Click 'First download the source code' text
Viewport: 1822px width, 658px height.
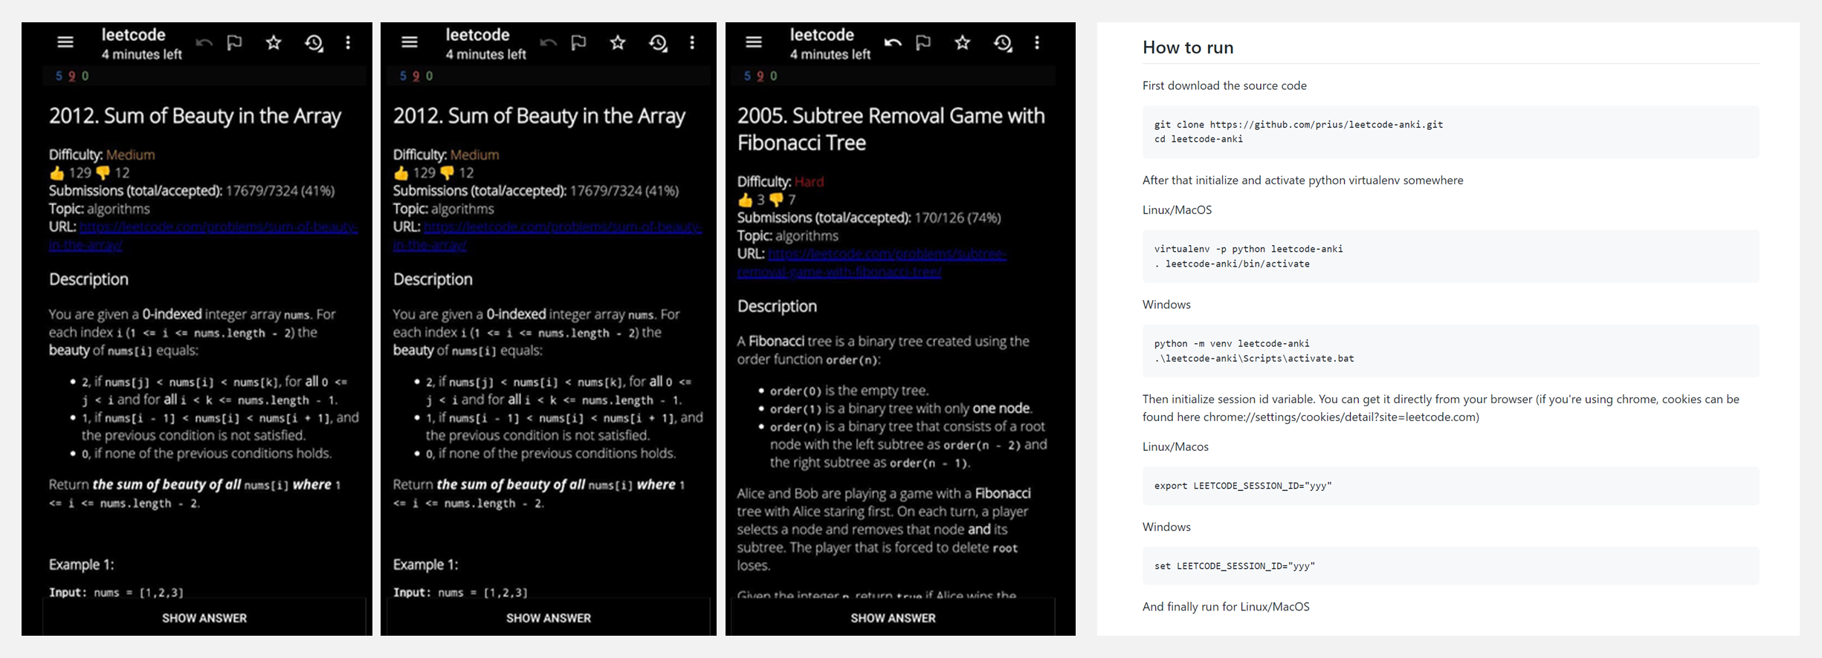click(x=1224, y=85)
